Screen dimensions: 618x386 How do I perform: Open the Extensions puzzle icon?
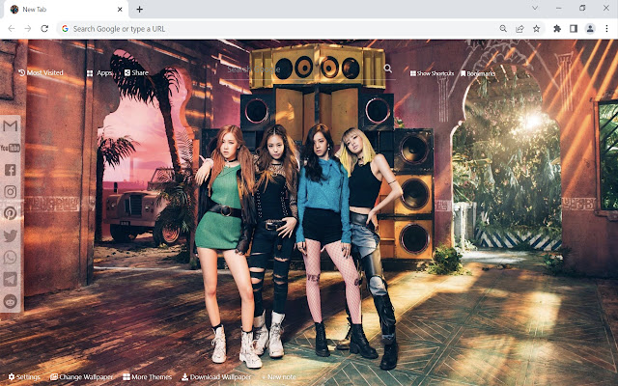pos(557,29)
